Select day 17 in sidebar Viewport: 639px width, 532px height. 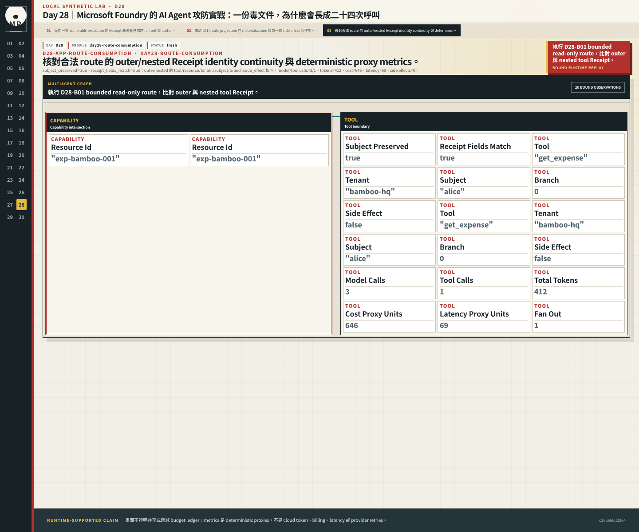(10, 143)
